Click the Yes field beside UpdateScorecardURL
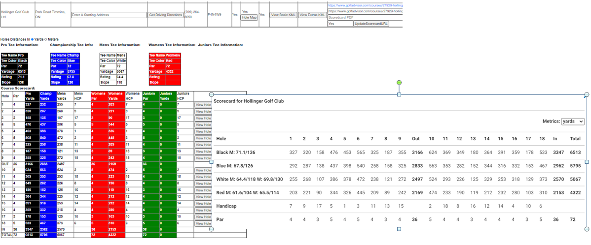The width and height of the screenshot is (591, 245). 340,24
